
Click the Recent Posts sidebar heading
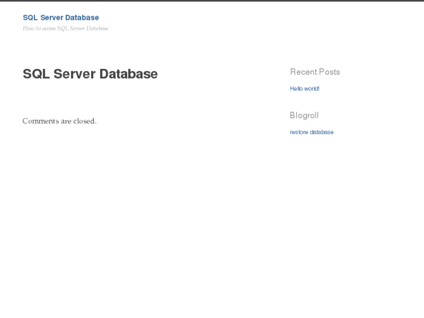[x=315, y=72]
